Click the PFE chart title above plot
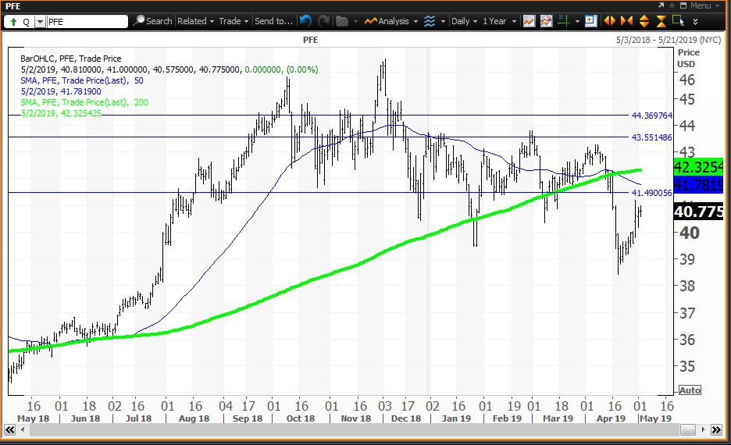This screenshot has width=731, height=445. pos(311,40)
